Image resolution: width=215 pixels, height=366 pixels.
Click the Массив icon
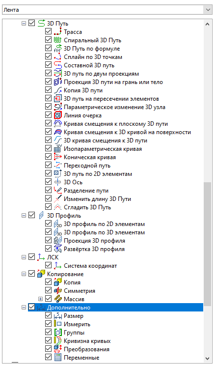(57, 299)
